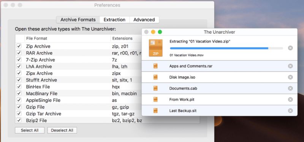The height and width of the screenshot is (142, 304).
Task: Click the Zipx Archive format name
Action: point(39,73)
